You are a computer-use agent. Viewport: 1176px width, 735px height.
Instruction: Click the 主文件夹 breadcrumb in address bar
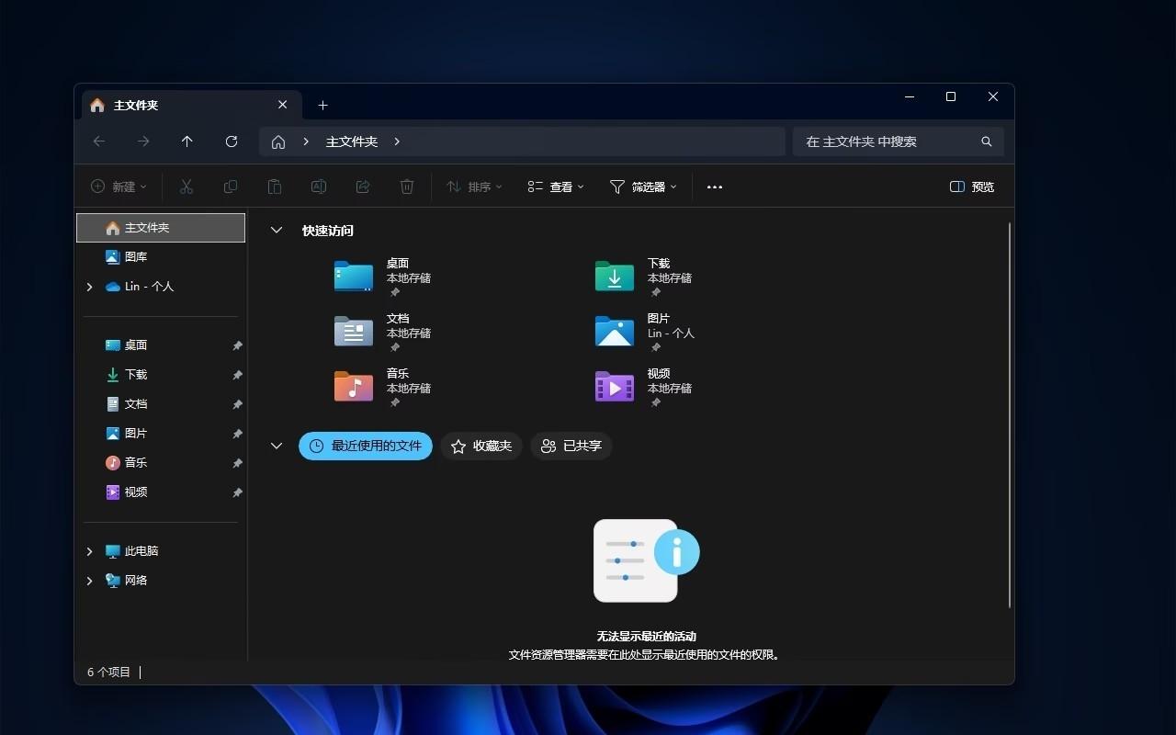(x=352, y=141)
